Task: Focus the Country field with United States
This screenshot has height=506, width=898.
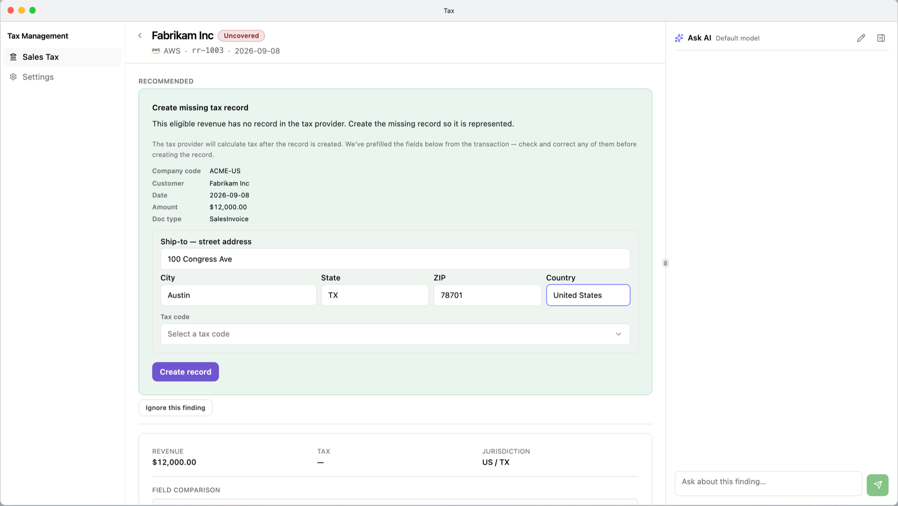Action: click(x=588, y=295)
